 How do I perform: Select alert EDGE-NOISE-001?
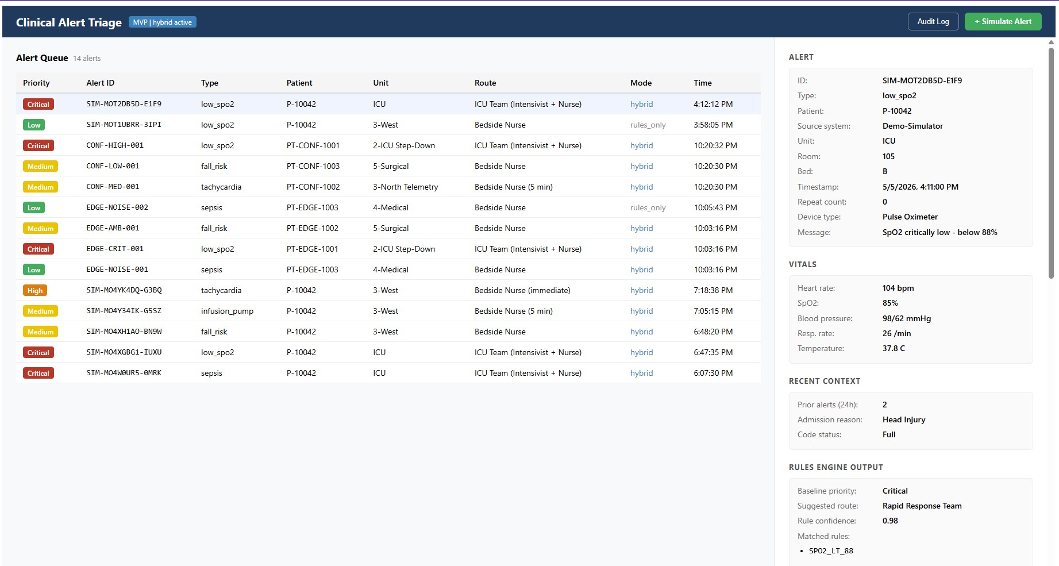coord(388,269)
